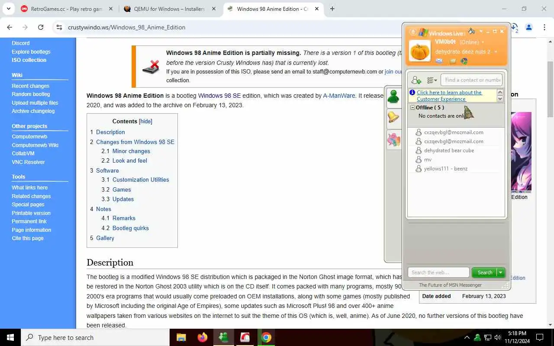Screen dimensions: 554x346
Task: Hide the Contents table
Action: [145, 122]
